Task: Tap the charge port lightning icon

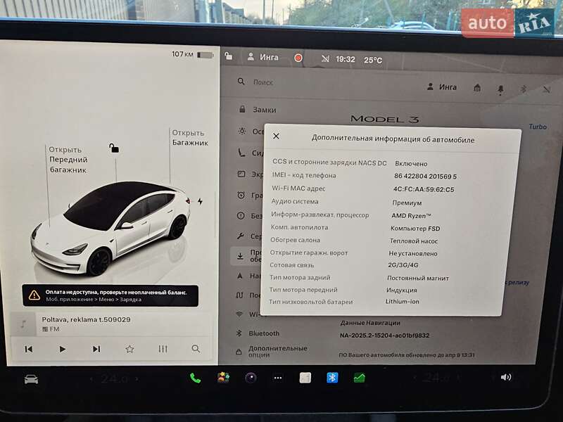Action: click(200, 201)
